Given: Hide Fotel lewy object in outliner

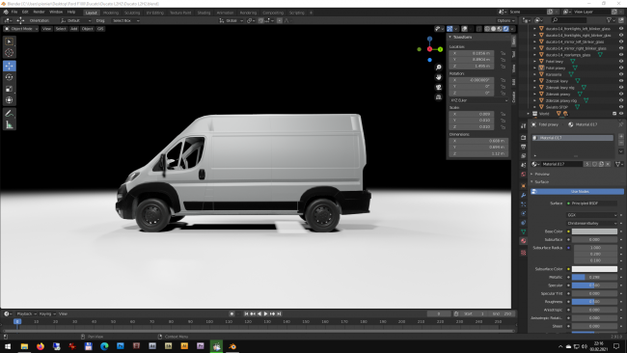Looking at the screenshot, I should click(x=621, y=61).
